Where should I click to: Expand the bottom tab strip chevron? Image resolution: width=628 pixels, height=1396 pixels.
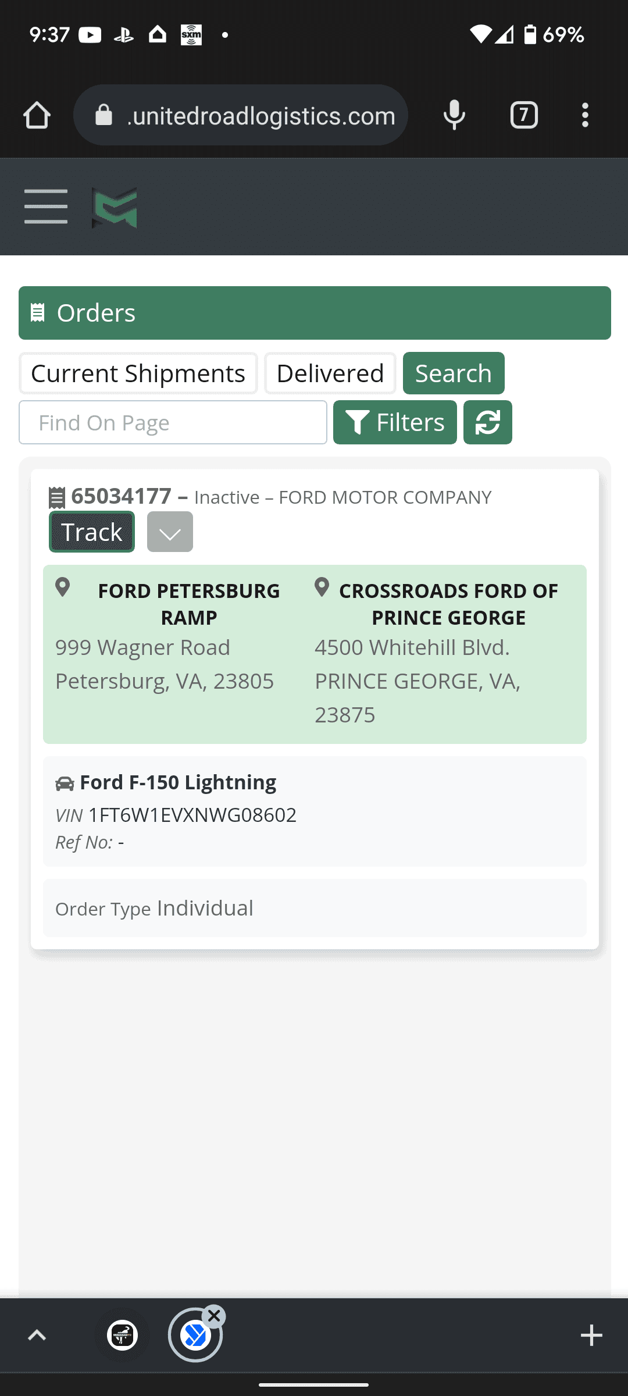click(x=37, y=1335)
